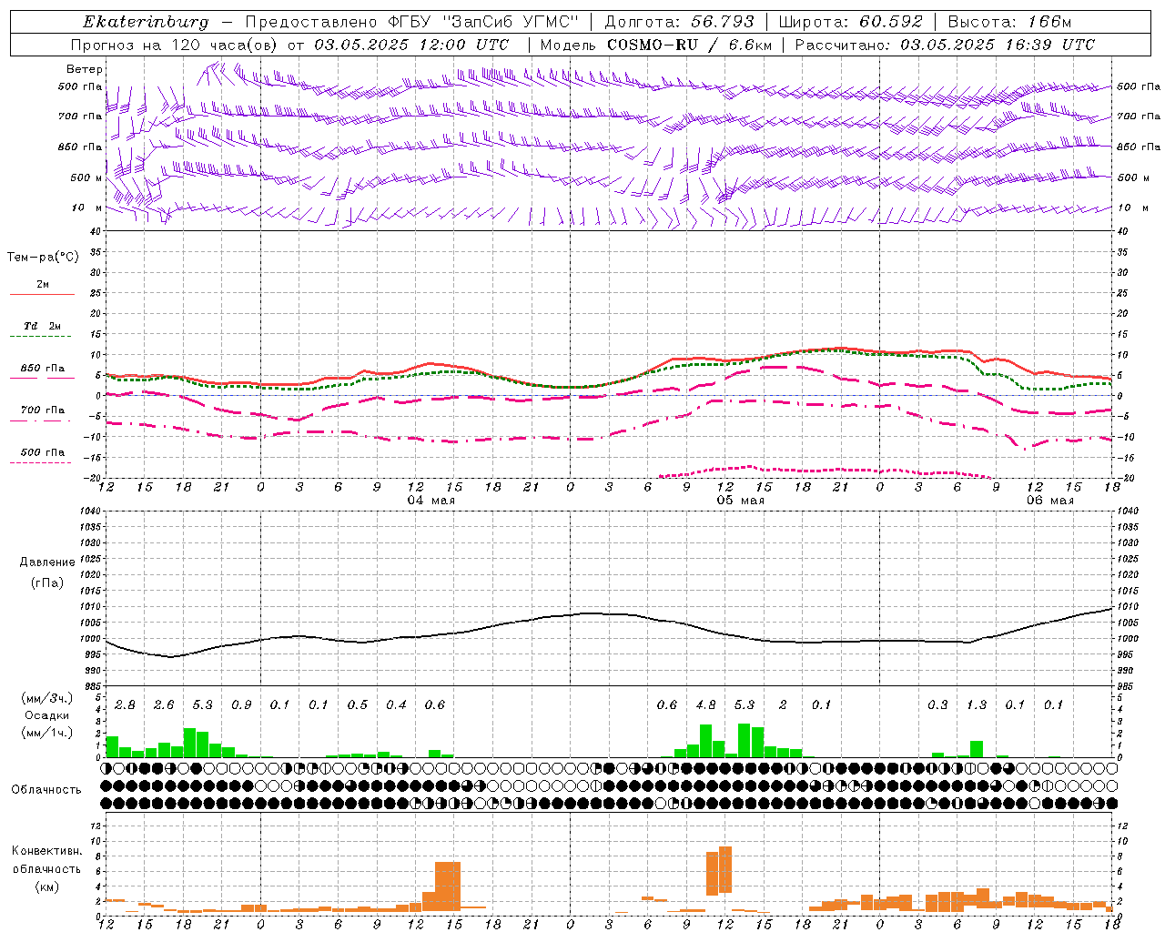Click the '06 мая' date label
Viewport: 1165px width, 932px height.
point(1050,501)
